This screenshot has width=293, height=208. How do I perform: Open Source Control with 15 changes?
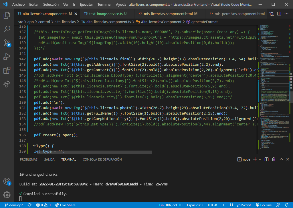(7, 43)
